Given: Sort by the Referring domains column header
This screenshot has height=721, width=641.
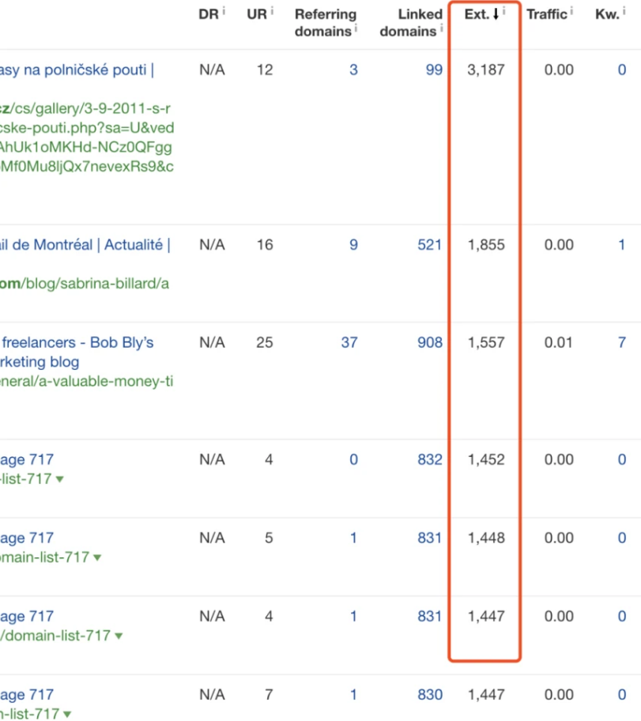Looking at the screenshot, I should [x=325, y=23].
